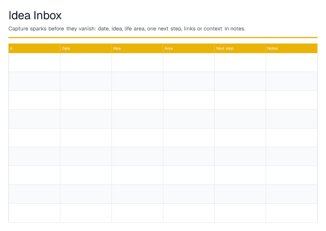Screen dimensions: 326x231
Task: Select the "Next step" column header
Action: click(240, 49)
